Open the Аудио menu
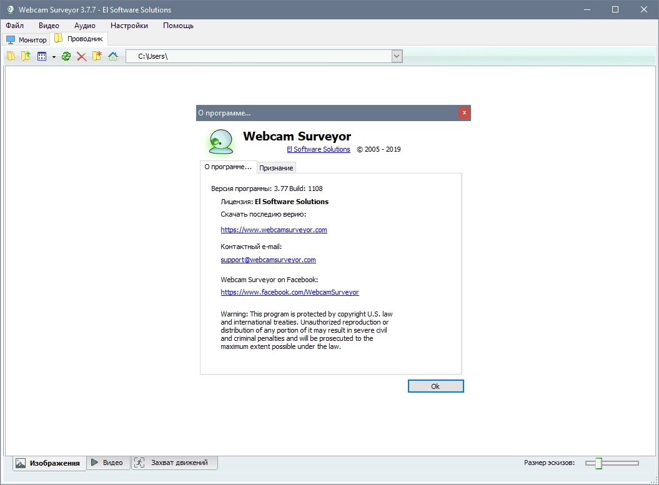Image resolution: width=659 pixels, height=485 pixels. tap(85, 26)
